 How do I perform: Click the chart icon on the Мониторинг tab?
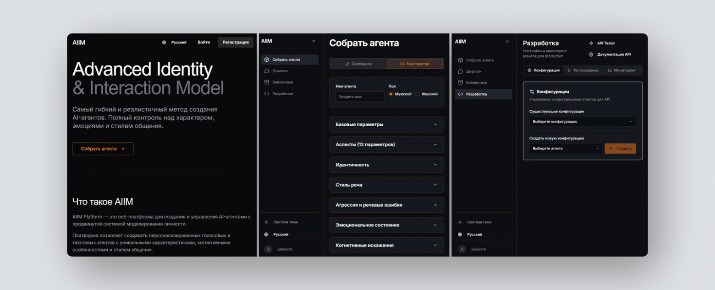(610, 70)
